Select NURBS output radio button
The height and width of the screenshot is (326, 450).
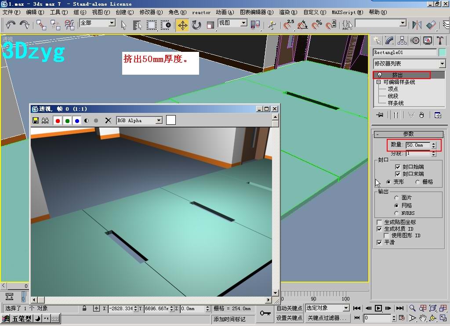pos(396,213)
